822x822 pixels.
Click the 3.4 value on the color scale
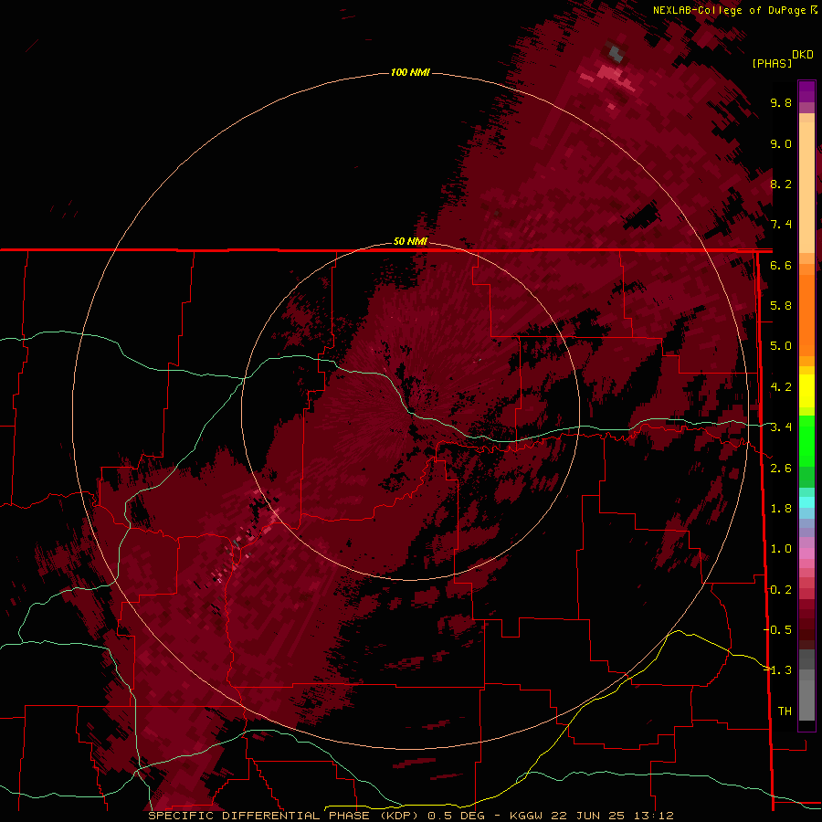[x=781, y=427]
